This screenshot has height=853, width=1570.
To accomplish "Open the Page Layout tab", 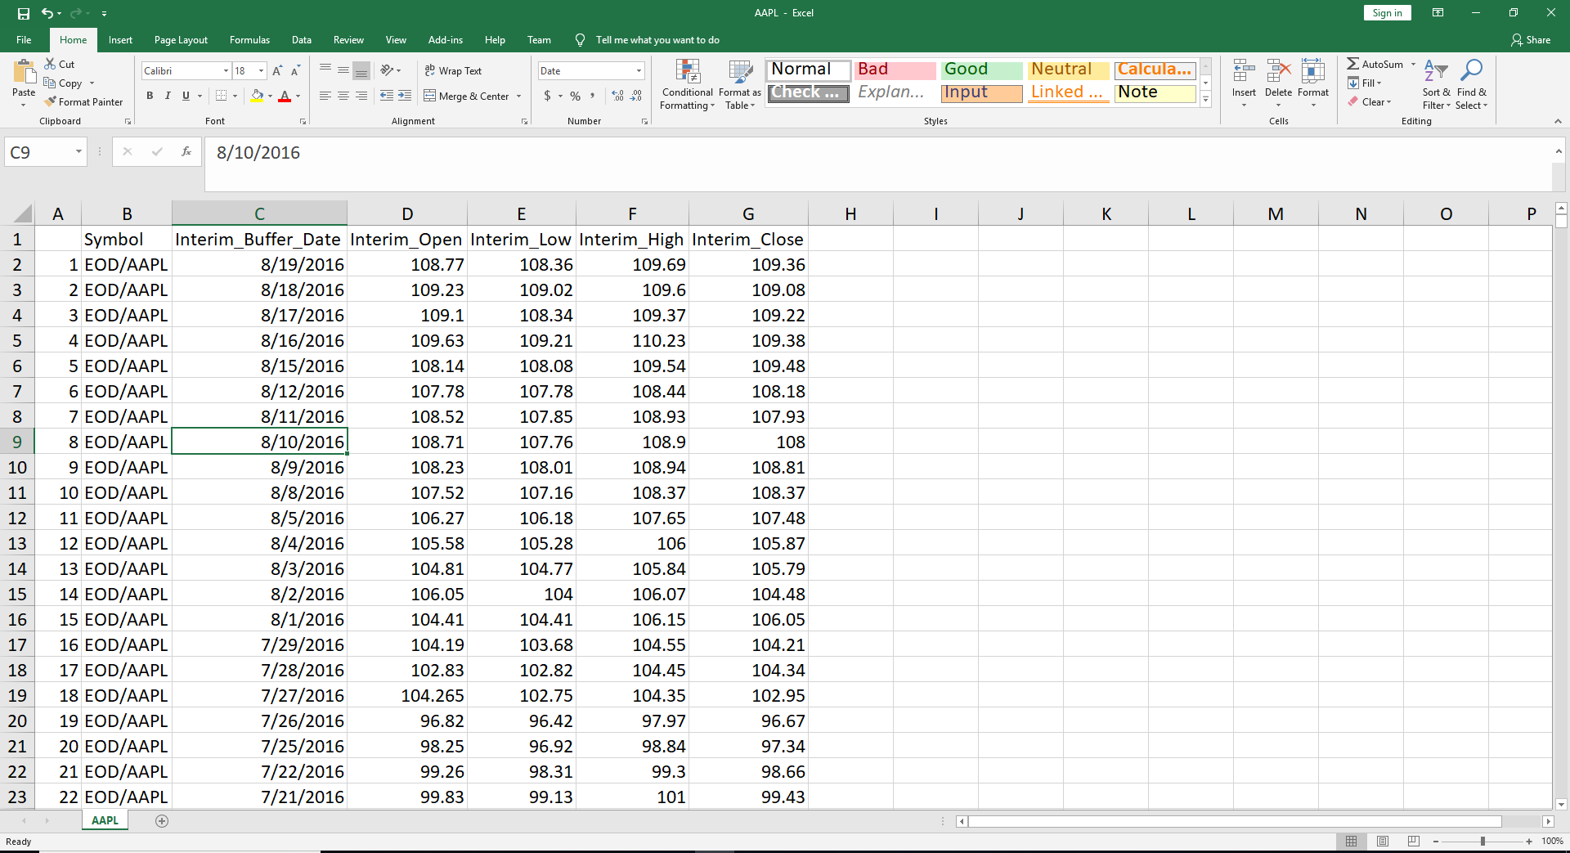I will (181, 40).
